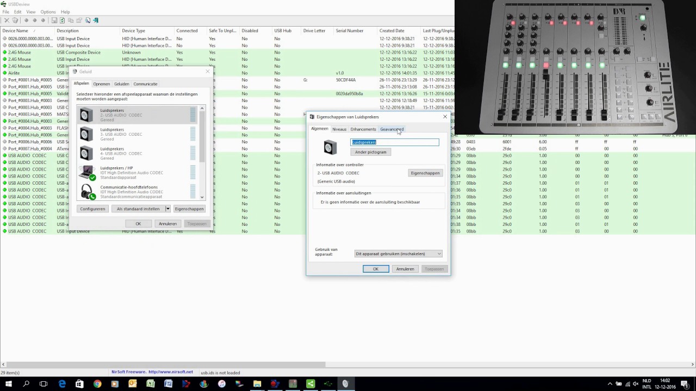The image size is (696, 391).
Task: Sort by the Device Name column header
Action: click(x=27, y=30)
